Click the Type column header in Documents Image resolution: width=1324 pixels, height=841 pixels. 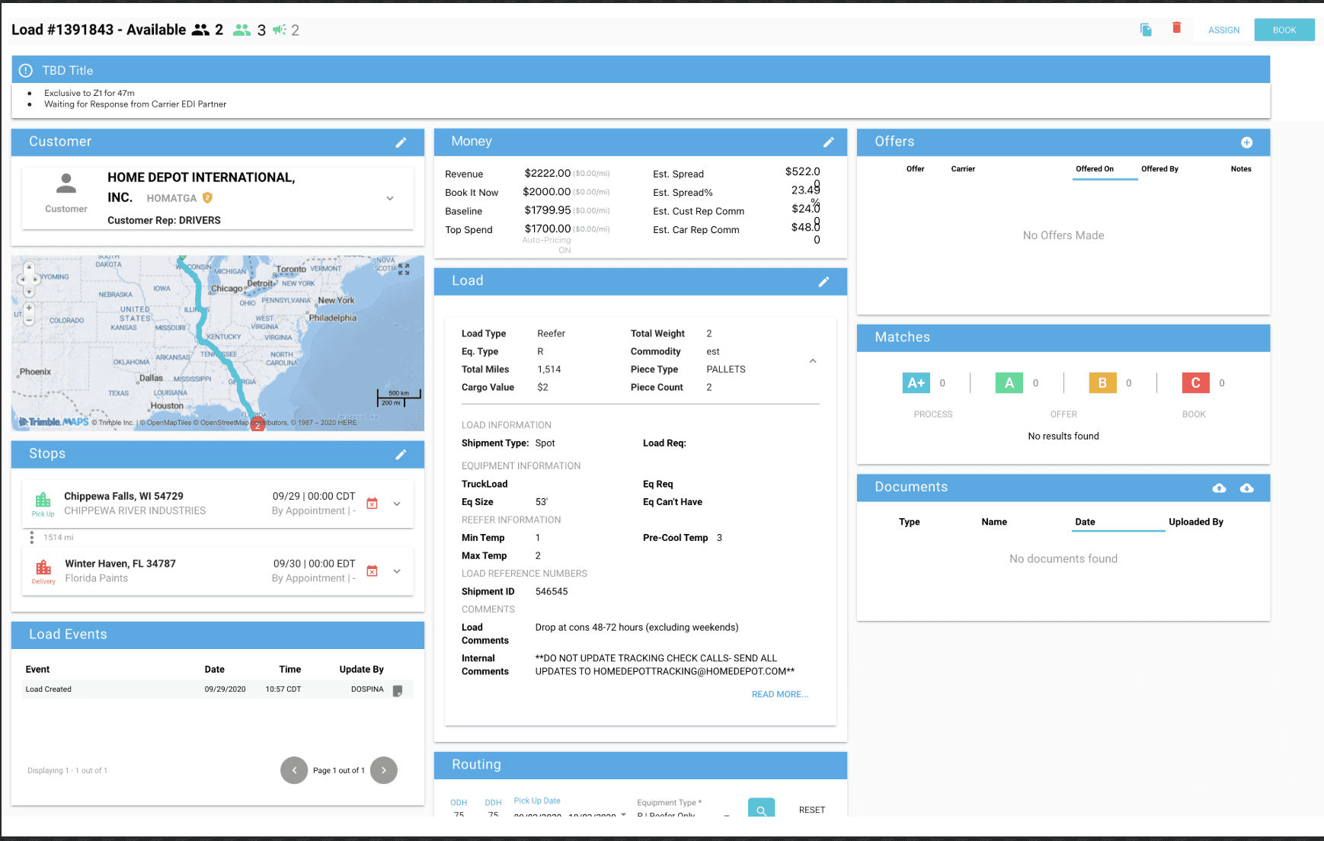click(909, 523)
